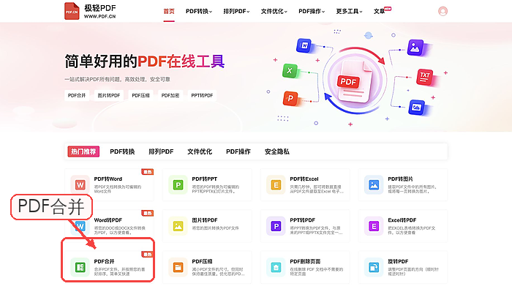
Task: Select the PDF操作 category tab
Action: [238, 151]
